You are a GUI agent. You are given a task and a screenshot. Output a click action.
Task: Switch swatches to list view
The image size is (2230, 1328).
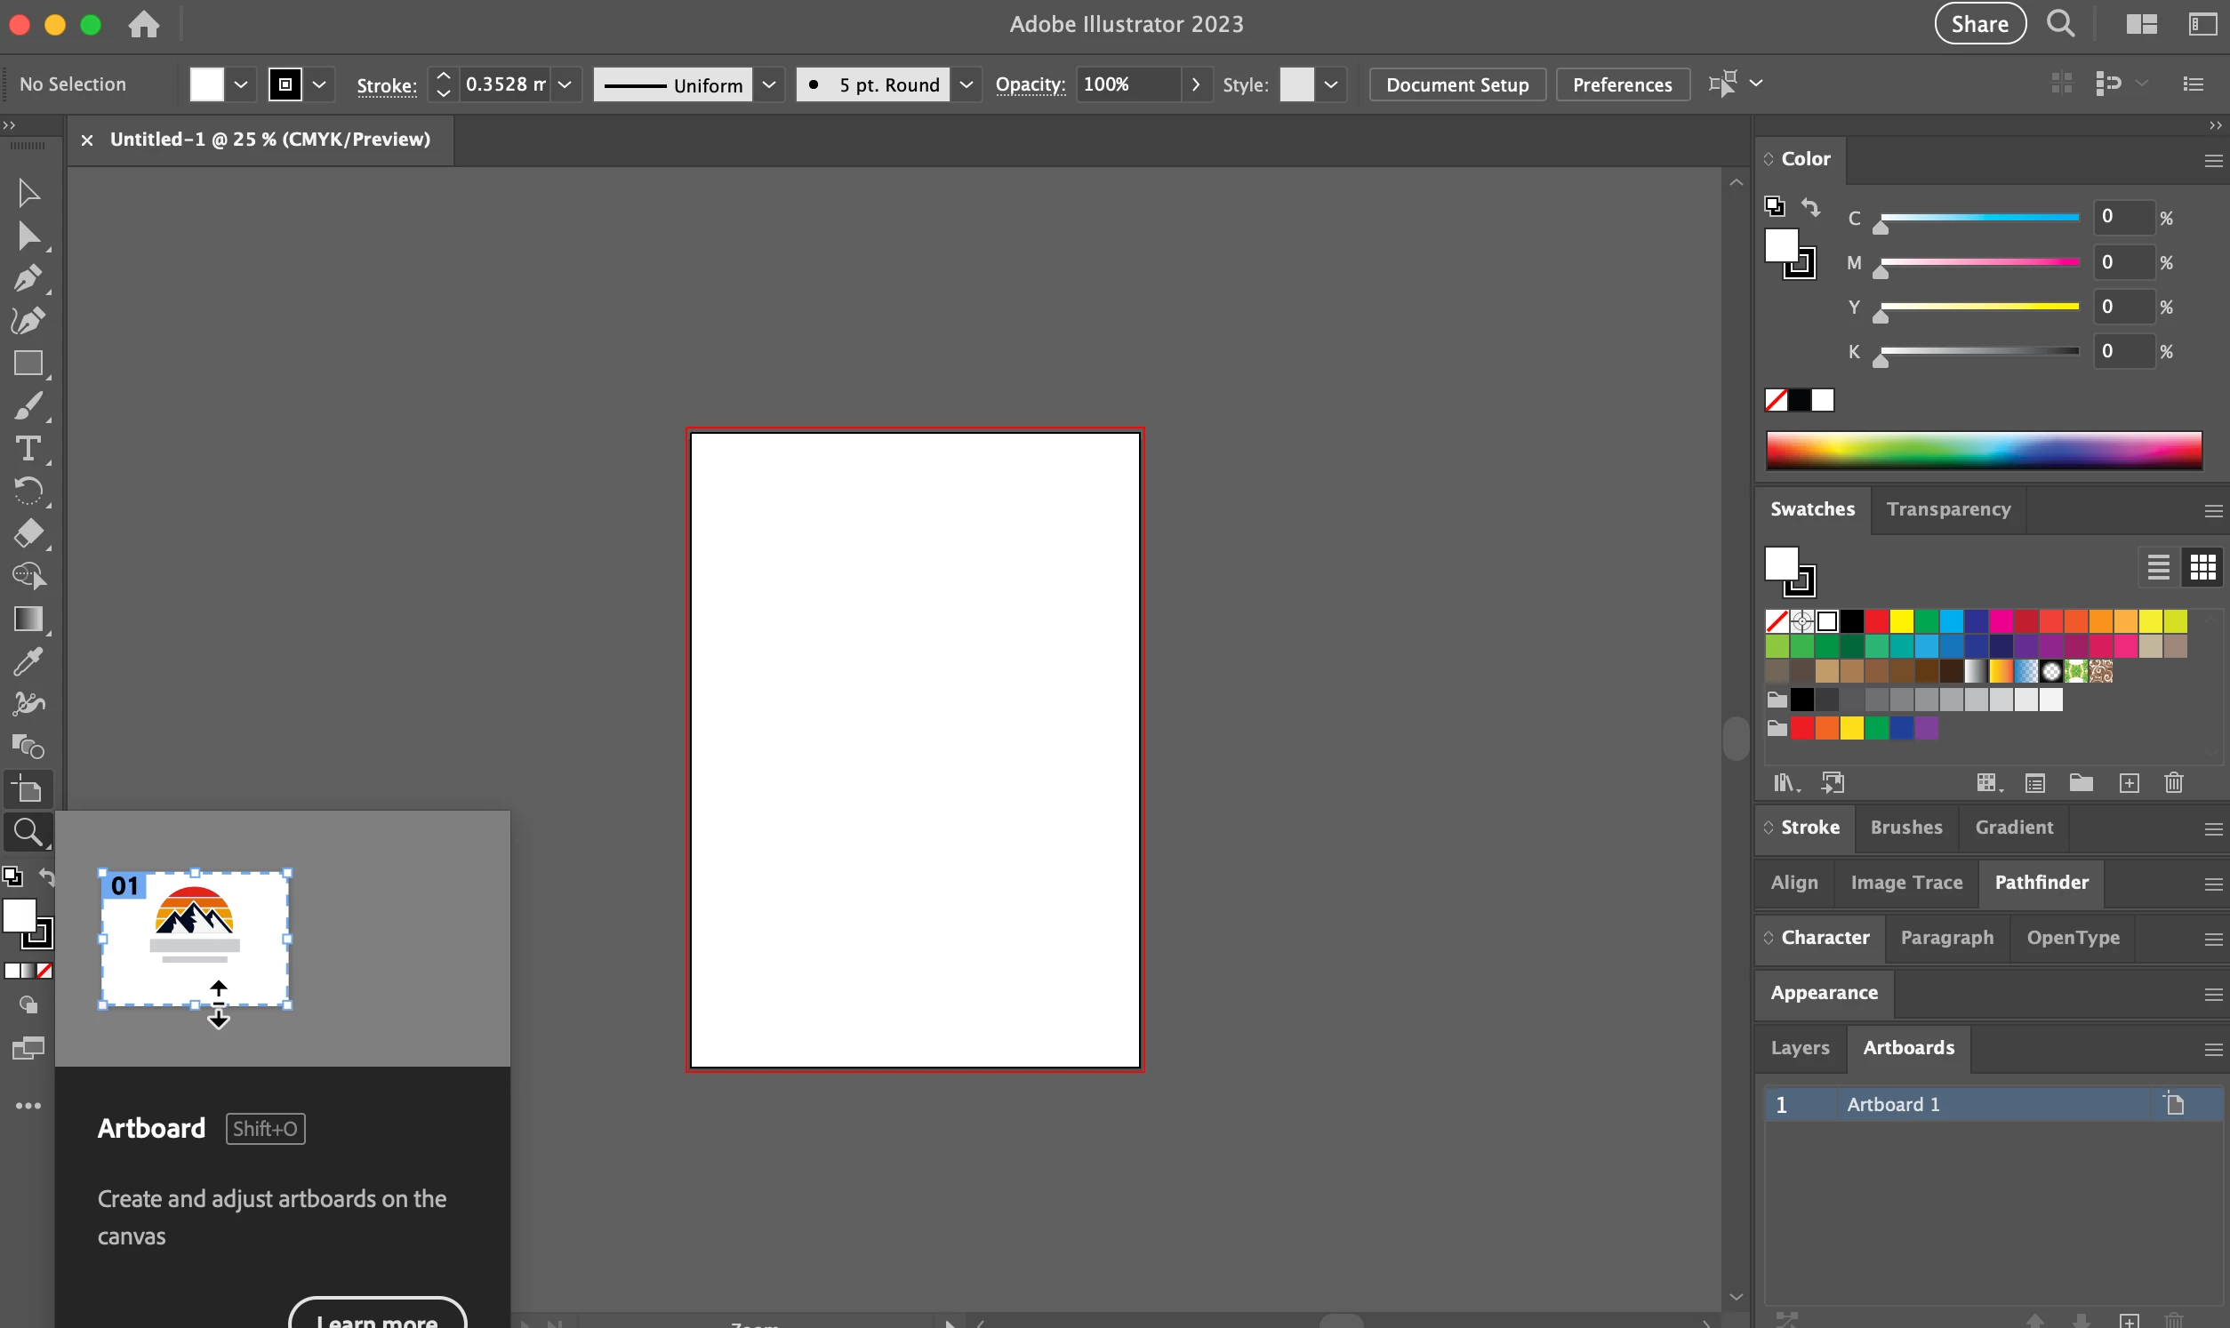tap(2158, 567)
